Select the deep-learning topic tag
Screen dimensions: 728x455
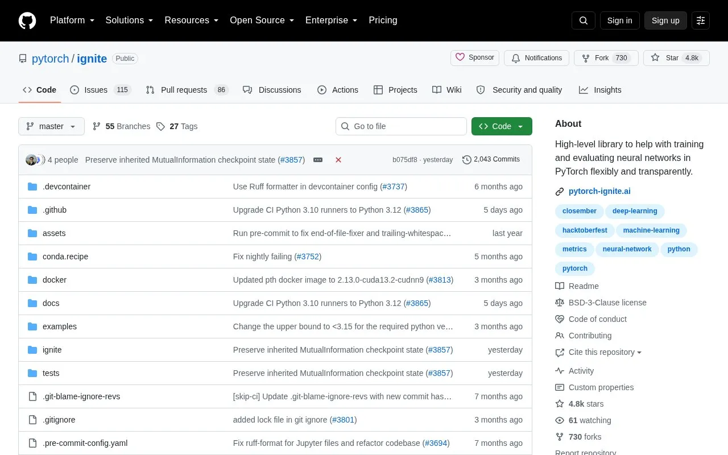[x=635, y=211]
